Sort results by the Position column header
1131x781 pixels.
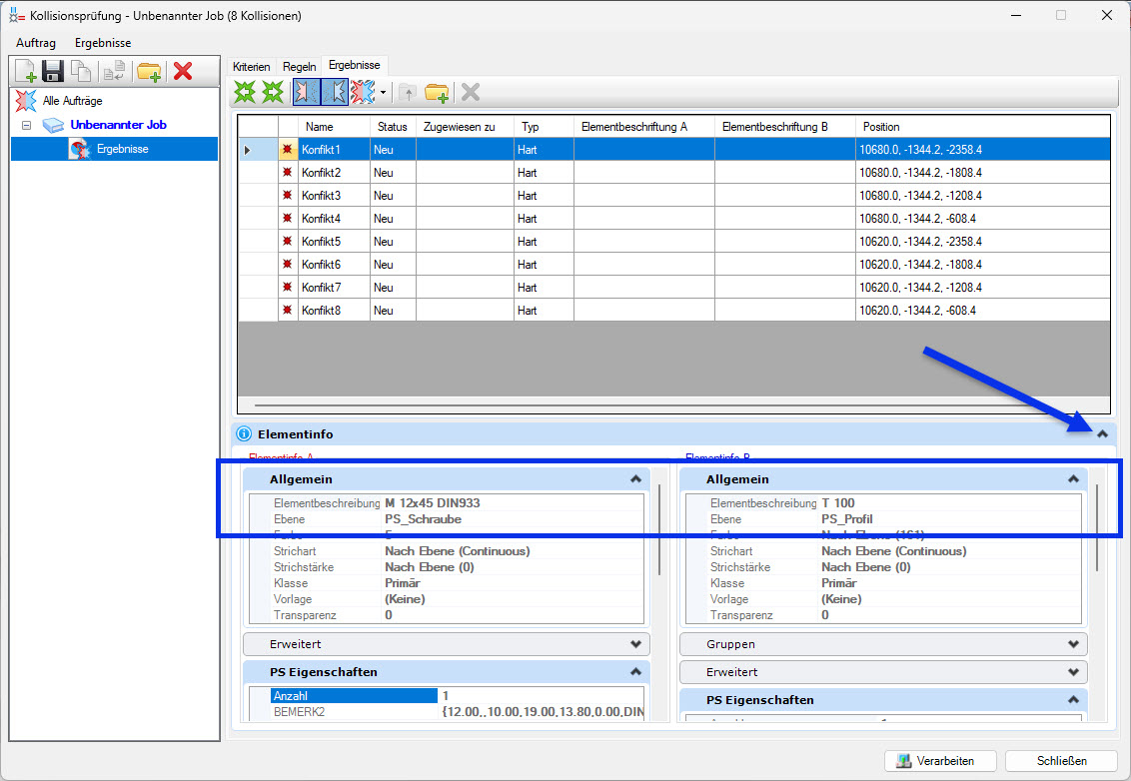coord(982,126)
